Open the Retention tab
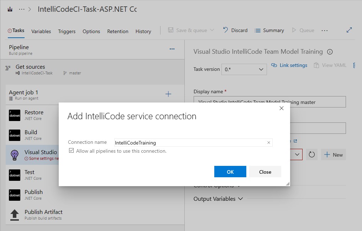362x231 pixels. pos(118,31)
